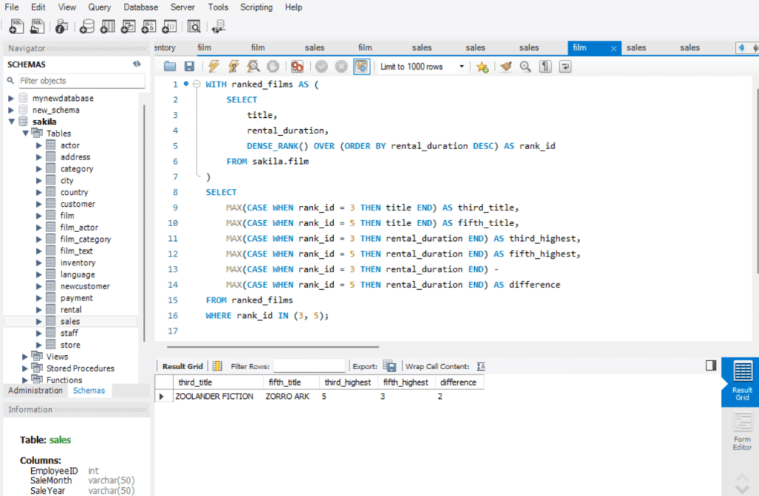The height and width of the screenshot is (496, 759).
Task: Click the third_highest column header
Action: 348,383
